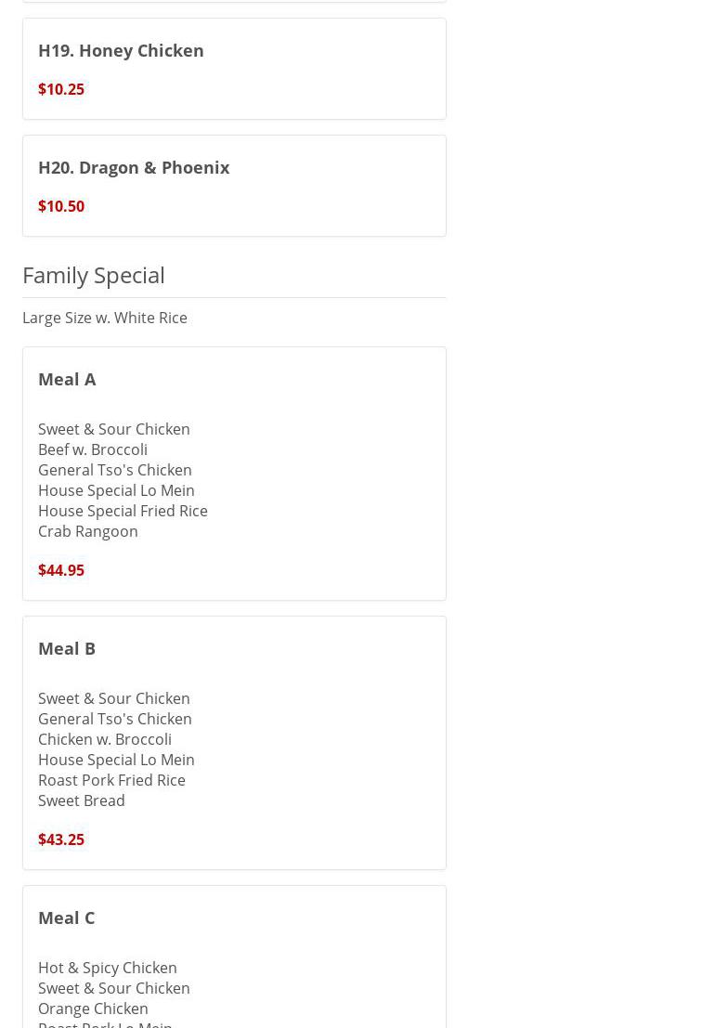This screenshot has height=1028, width=715.
Task: Click Orange Chicken in Meal C
Action: 93,1008
